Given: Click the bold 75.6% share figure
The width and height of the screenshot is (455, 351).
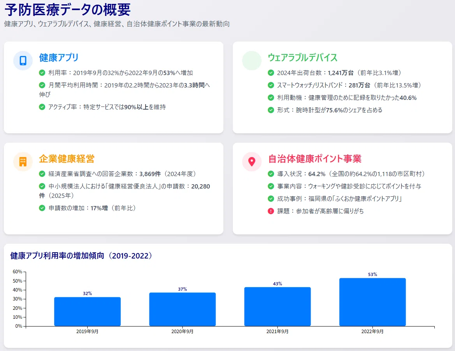Looking at the screenshot, I should (334, 110).
